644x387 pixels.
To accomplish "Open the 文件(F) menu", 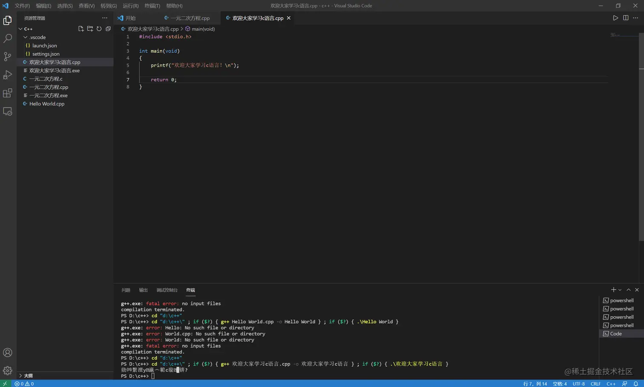I will coord(22,6).
